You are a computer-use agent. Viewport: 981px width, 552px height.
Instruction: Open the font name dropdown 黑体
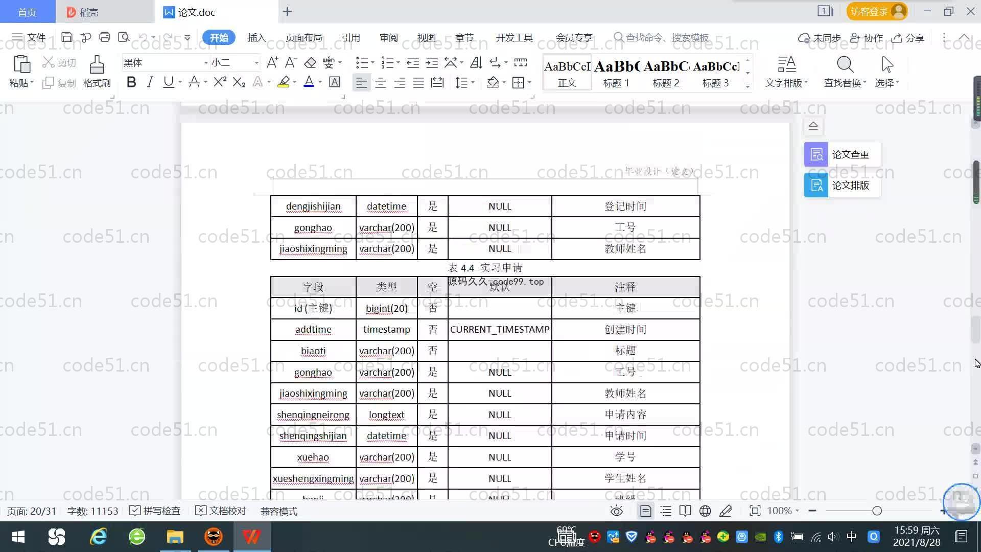(206, 63)
